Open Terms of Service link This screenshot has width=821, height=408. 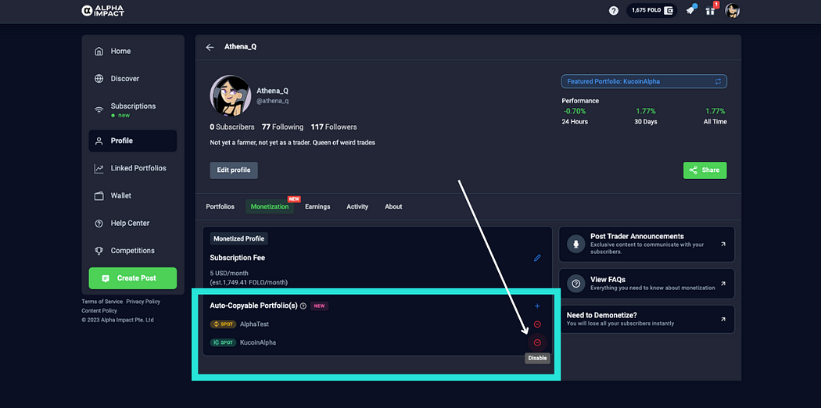point(102,302)
